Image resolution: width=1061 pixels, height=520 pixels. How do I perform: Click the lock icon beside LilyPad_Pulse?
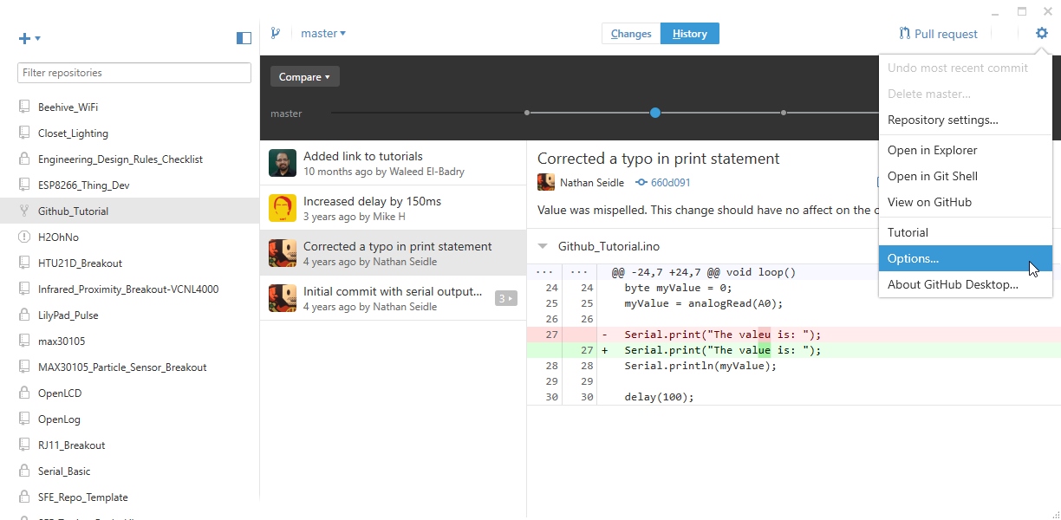[24, 315]
